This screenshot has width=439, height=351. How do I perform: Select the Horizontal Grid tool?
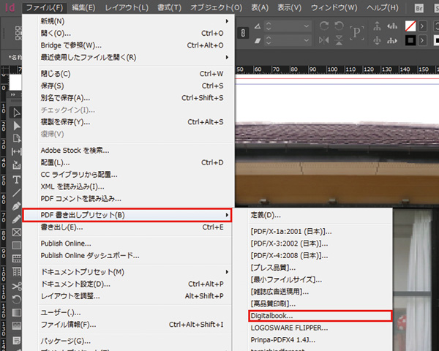click(x=16, y=258)
